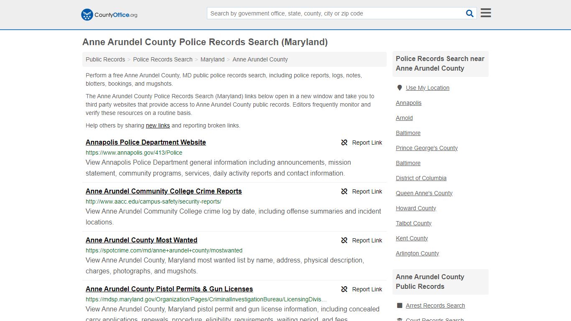571x321 pixels.
Task: Go to Public Records breadcrumb
Action: [x=105, y=59]
